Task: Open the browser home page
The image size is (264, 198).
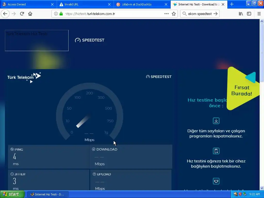Action: pyautogui.click(x=30, y=14)
